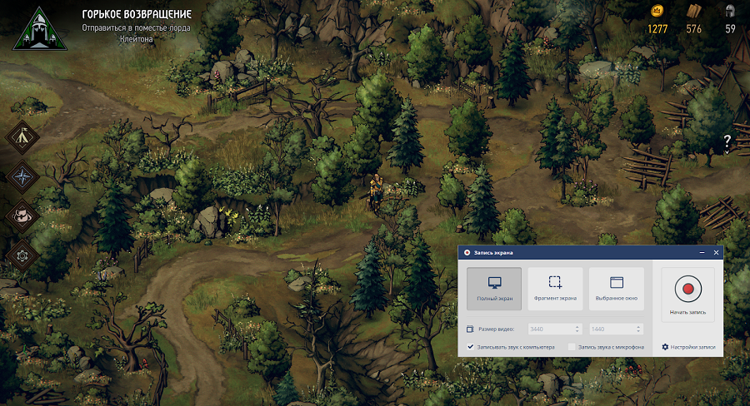Choose the 'Фрагмент экрана' mode

pyautogui.click(x=555, y=288)
